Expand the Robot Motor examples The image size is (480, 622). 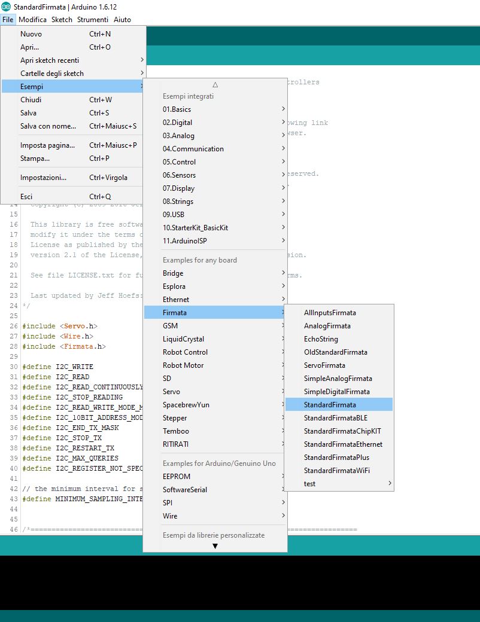[x=215, y=365]
